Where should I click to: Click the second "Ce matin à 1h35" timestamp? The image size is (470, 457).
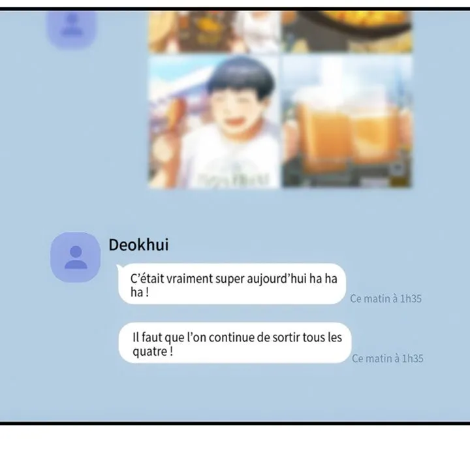click(x=388, y=358)
